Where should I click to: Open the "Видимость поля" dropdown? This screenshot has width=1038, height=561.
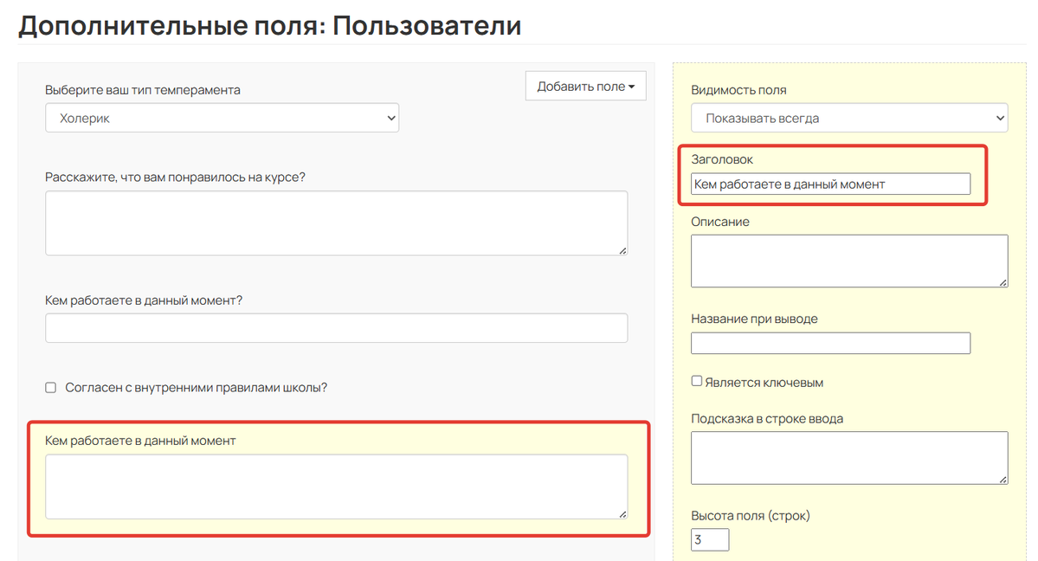848,117
